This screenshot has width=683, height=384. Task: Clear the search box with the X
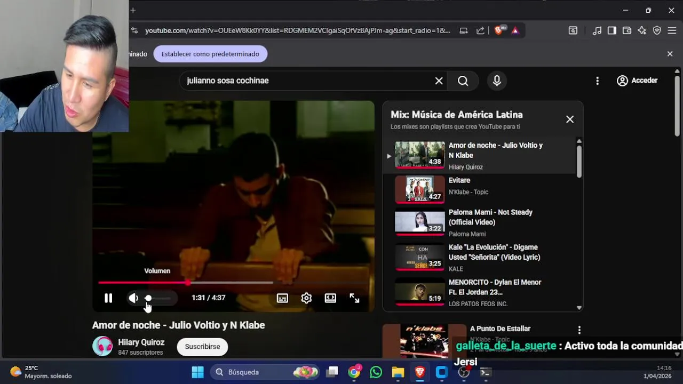pyautogui.click(x=439, y=81)
